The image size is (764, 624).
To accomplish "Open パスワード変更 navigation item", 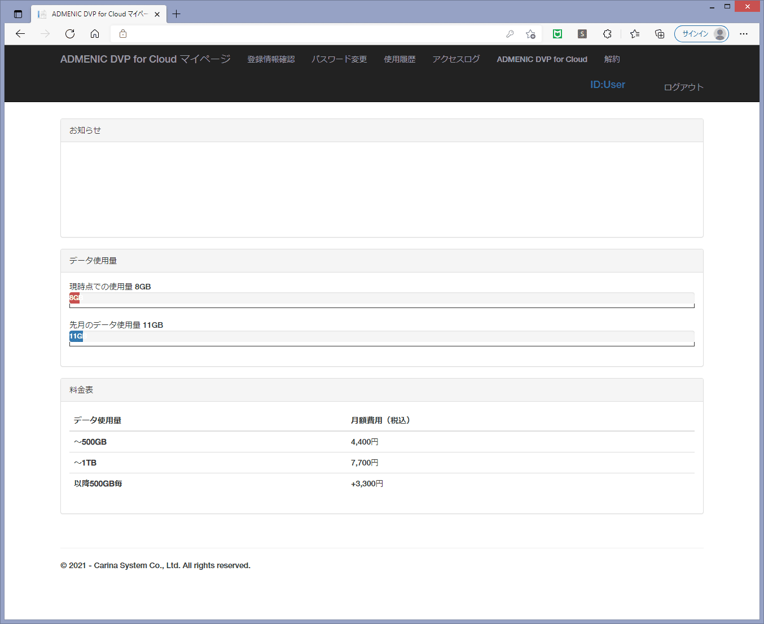I will [x=339, y=59].
